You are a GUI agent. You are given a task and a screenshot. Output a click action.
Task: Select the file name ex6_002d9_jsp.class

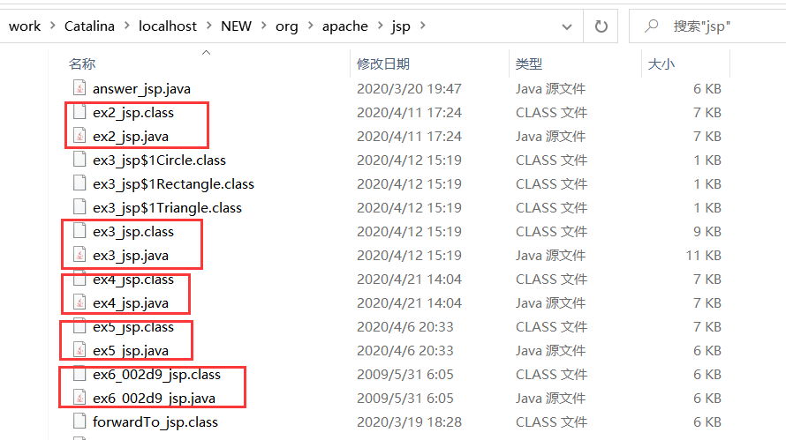point(157,375)
